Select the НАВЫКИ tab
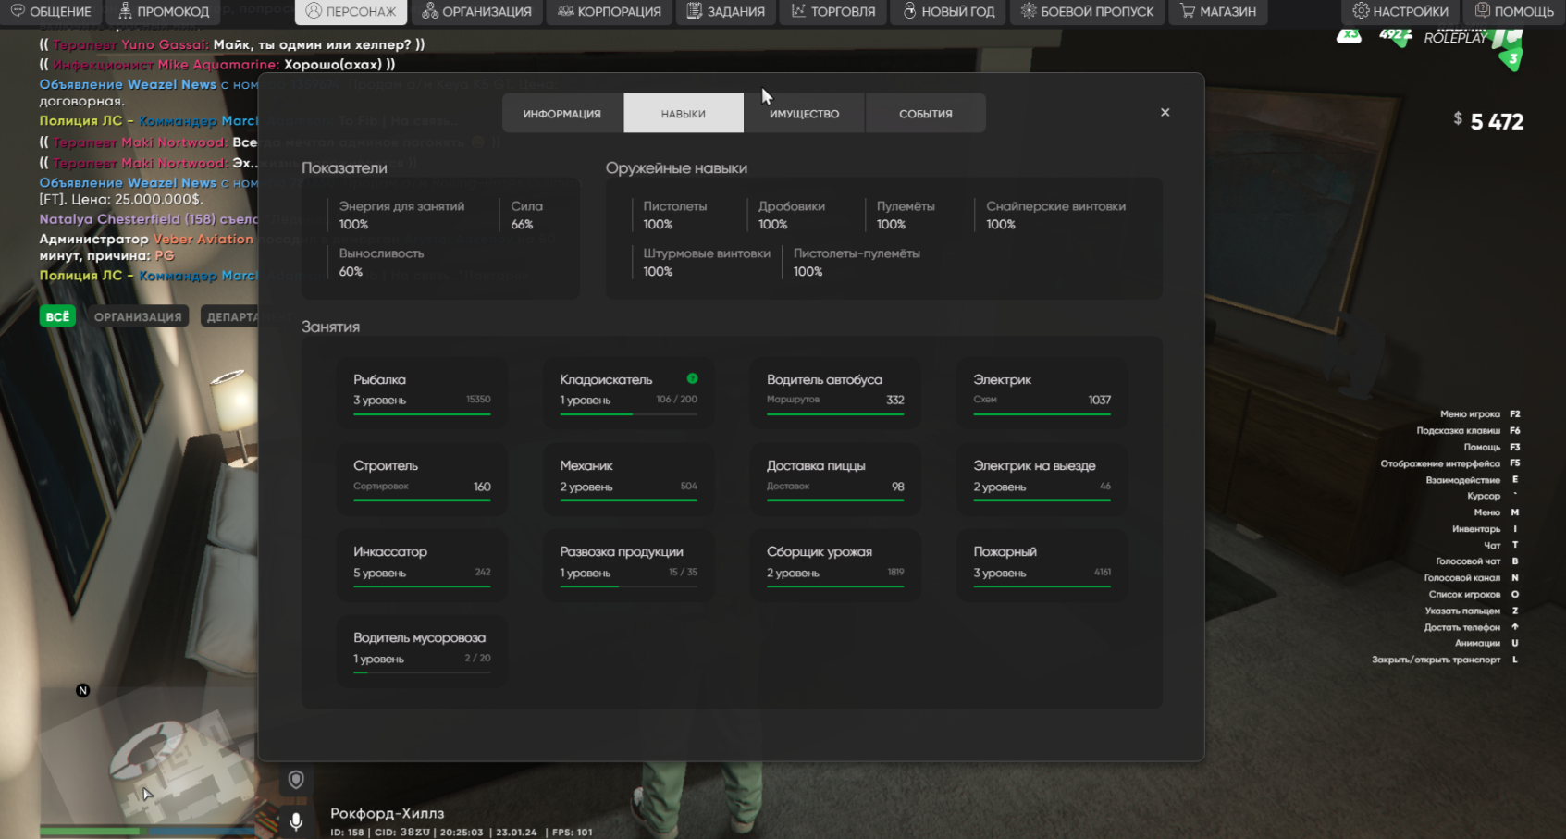The height and width of the screenshot is (839, 1566). [x=684, y=113]
